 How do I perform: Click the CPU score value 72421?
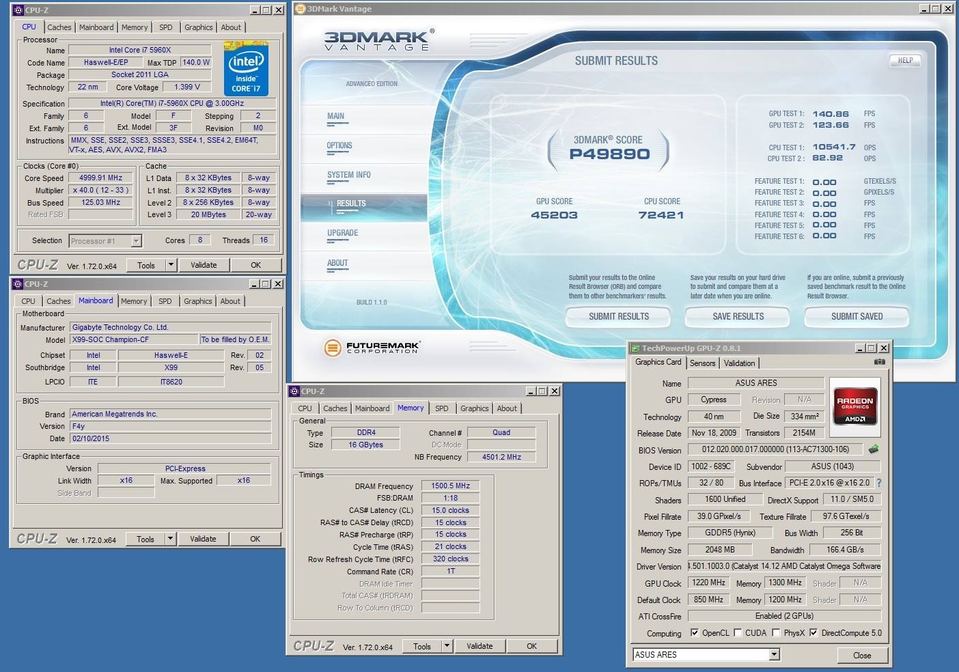[x=661, y=215]
